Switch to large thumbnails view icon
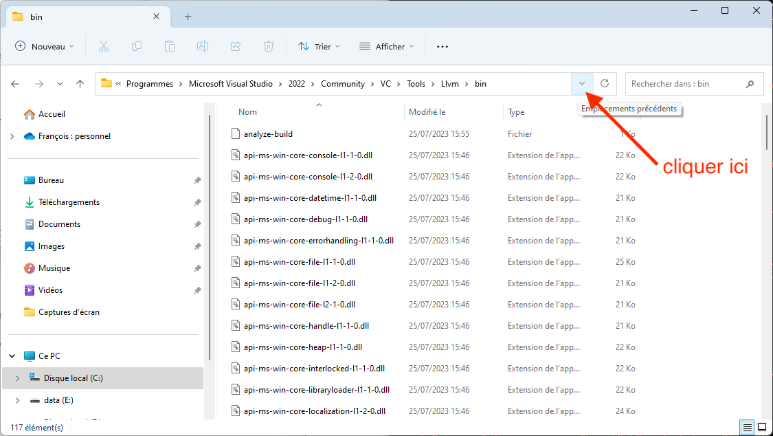Screen dimensions: 773x436 coord(761,427)
